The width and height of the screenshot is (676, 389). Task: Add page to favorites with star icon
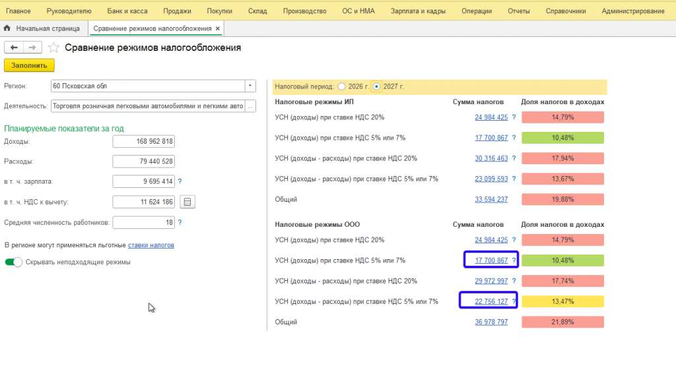[53, 47]
